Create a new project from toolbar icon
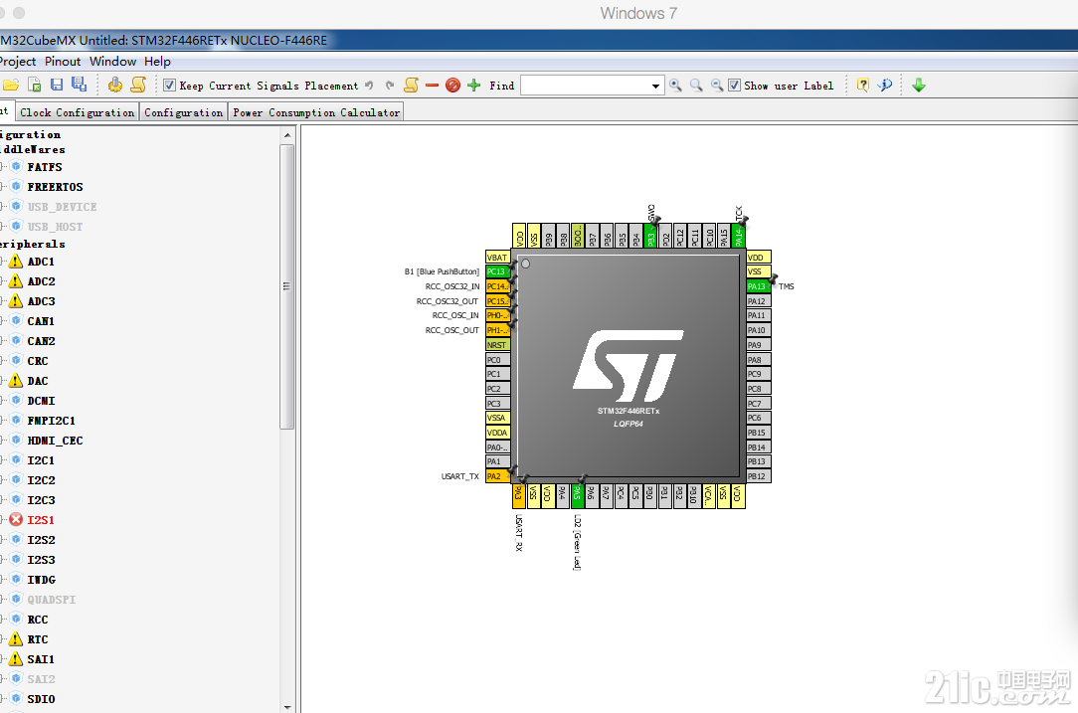 (x=35, y=85)
